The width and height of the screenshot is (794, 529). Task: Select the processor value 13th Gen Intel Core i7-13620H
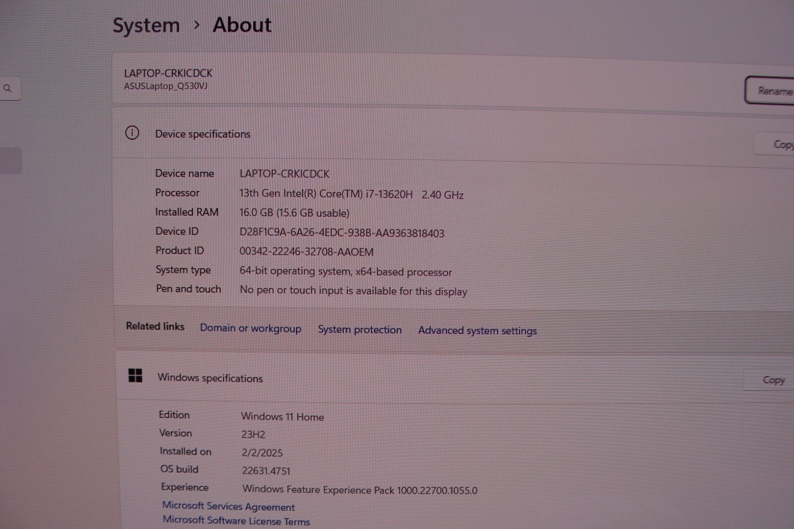point(351,194)
